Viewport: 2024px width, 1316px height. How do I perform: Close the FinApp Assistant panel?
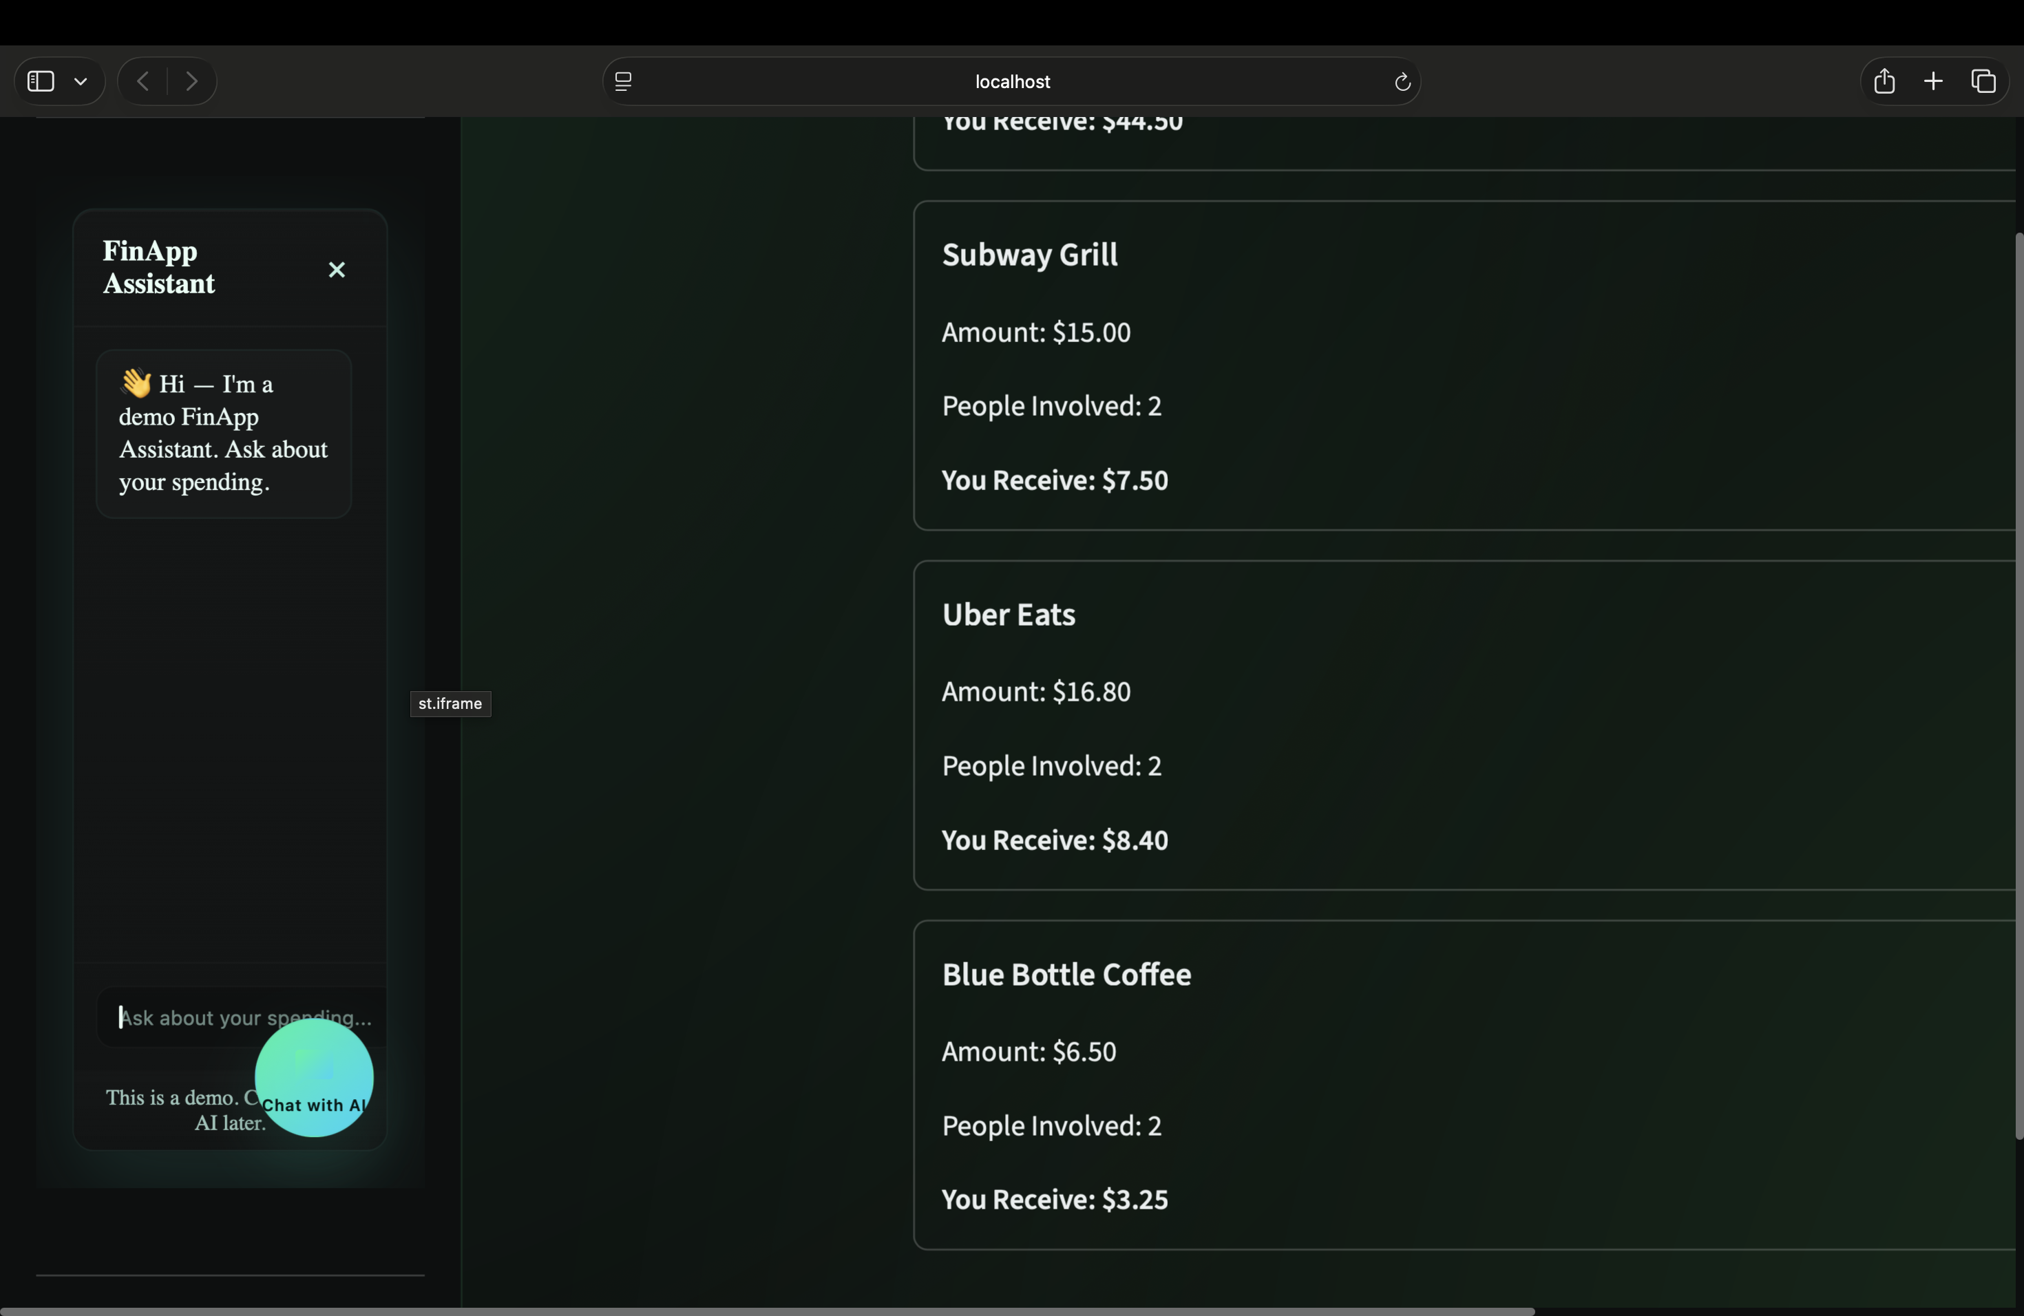[x=337, y=270]
